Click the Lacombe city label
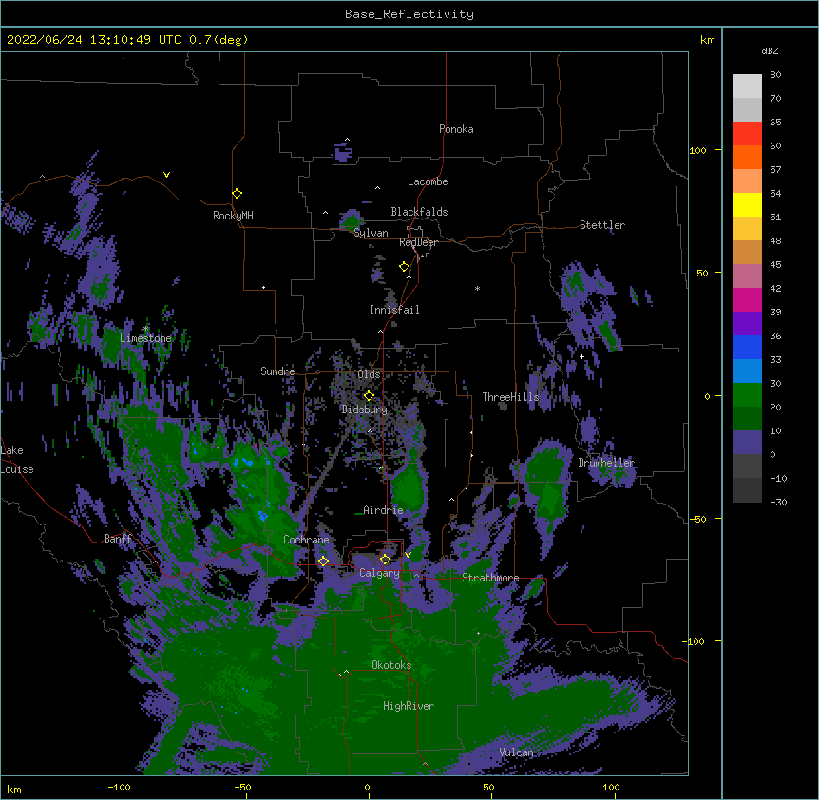The width and height of the screenshot is (819, 800). [x=428, y=181]
